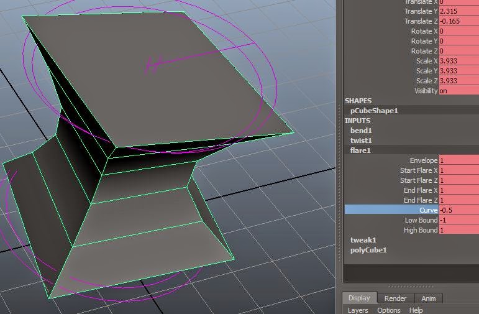Select the Scale Z value field
The image size is (479, 314).
pos(459,81)
